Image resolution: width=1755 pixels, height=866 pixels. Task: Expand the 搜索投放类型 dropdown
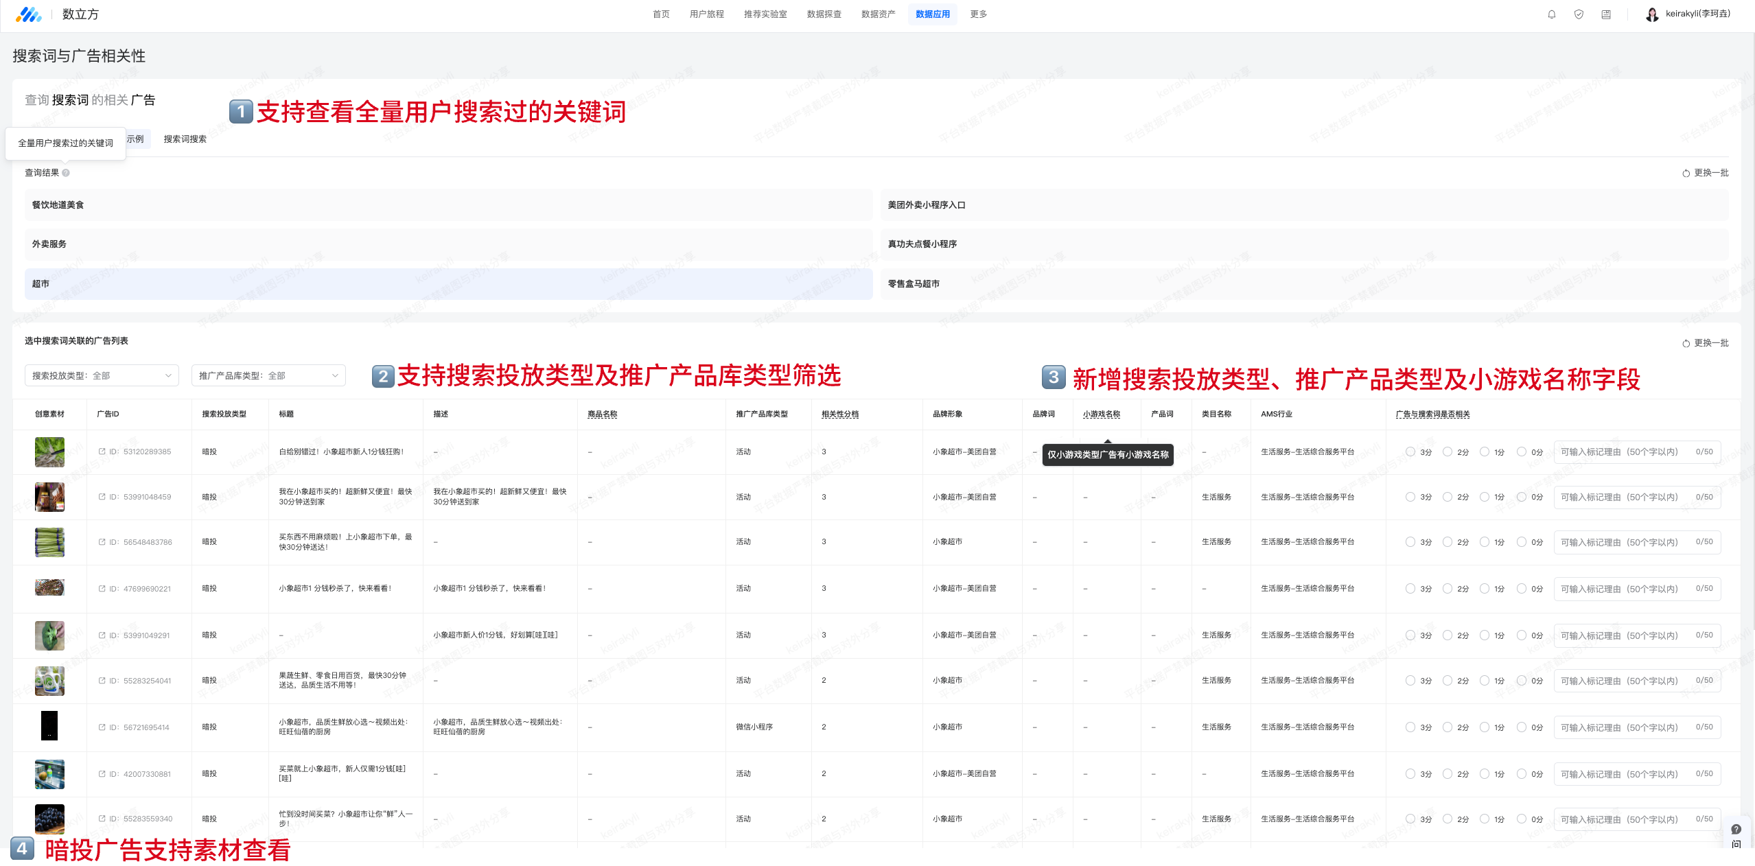coord(102,375)
